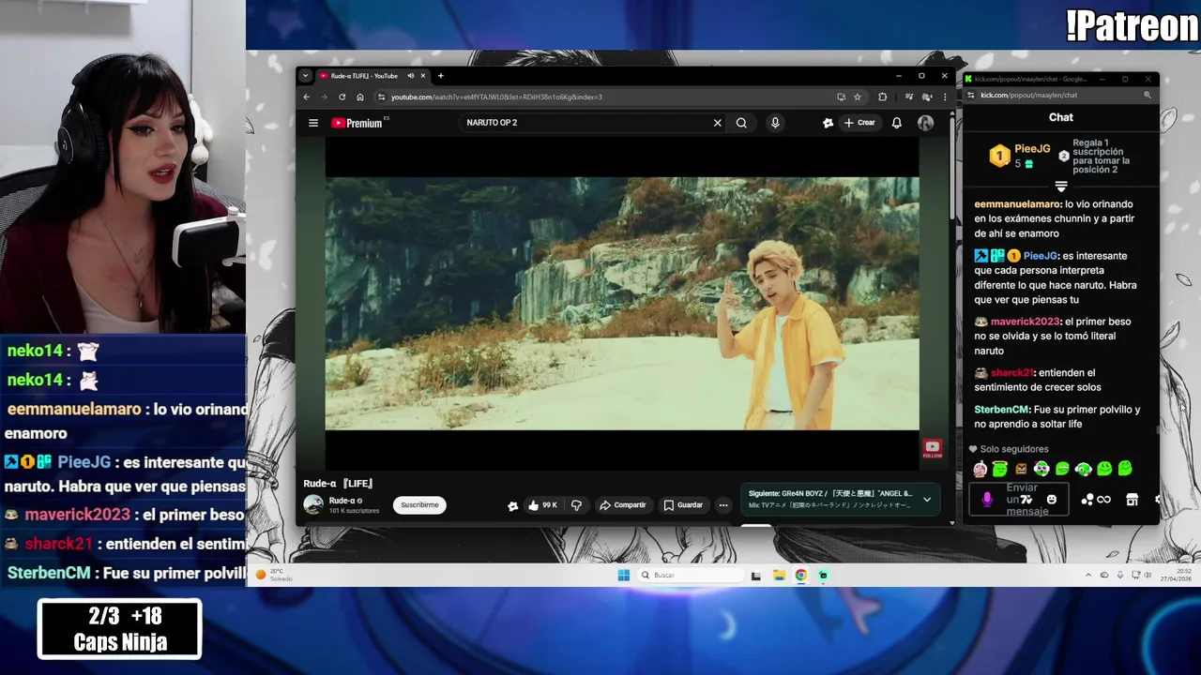The width and height of the screenshot is (1201, 675).
Task: Clear the NARUTO OP 2 search text
Action: tap(718, 123)
